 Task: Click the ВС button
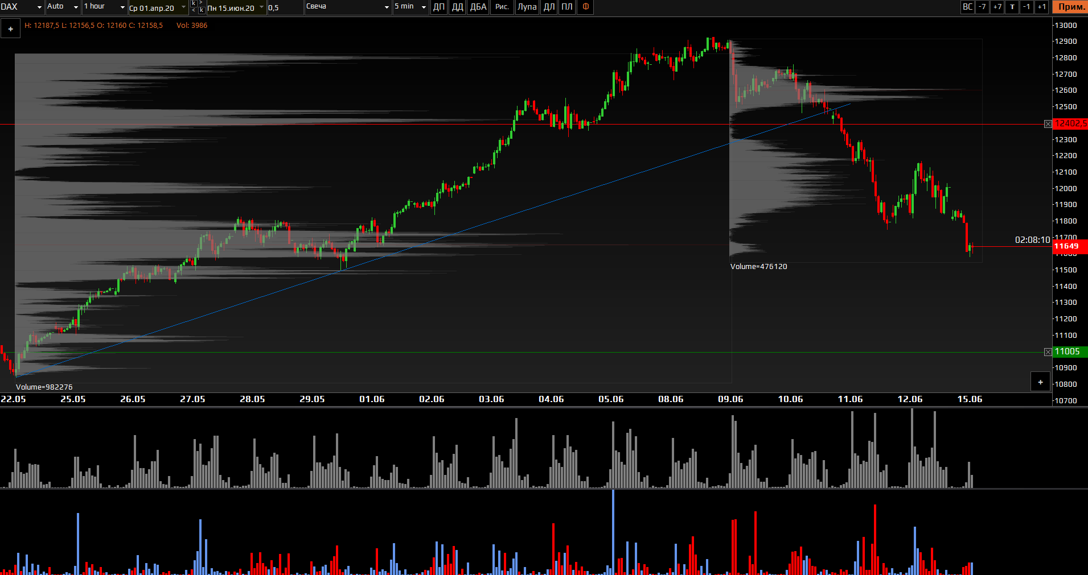[x=967, y=7]
